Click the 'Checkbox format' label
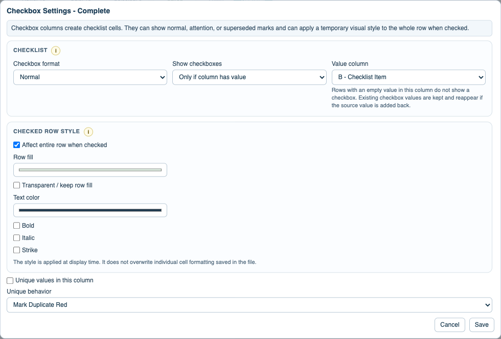The width and height of the screenshot is (501, 339). click(x=36, y=64)
